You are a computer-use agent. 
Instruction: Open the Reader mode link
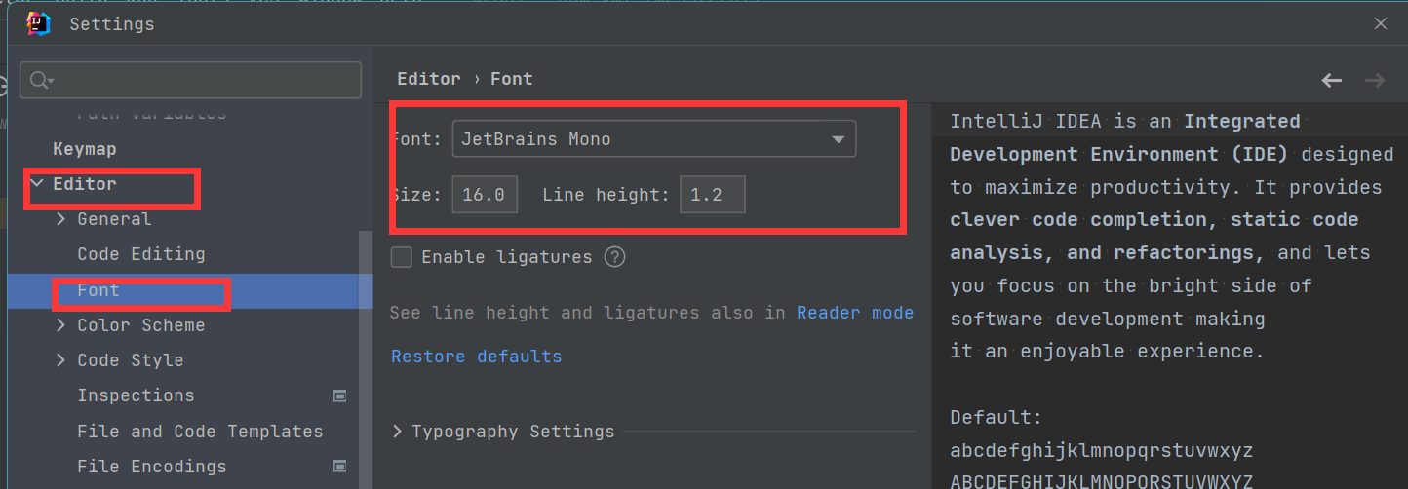click(854, 313)
